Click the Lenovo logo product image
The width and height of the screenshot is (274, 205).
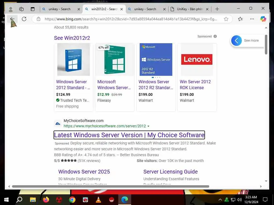coord(197,60)
